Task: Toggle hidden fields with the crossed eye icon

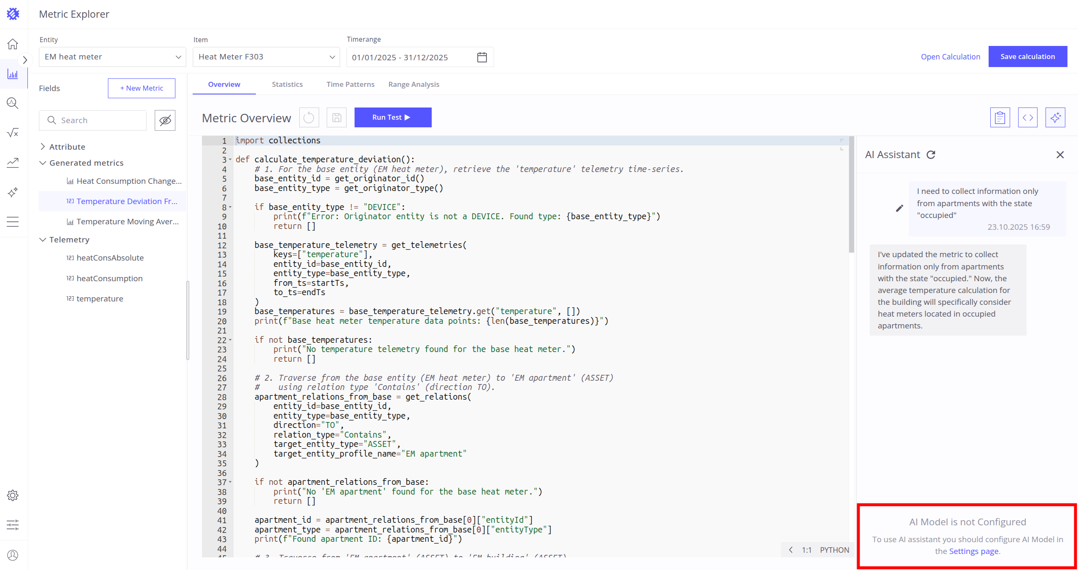Action: pos(165,121)
